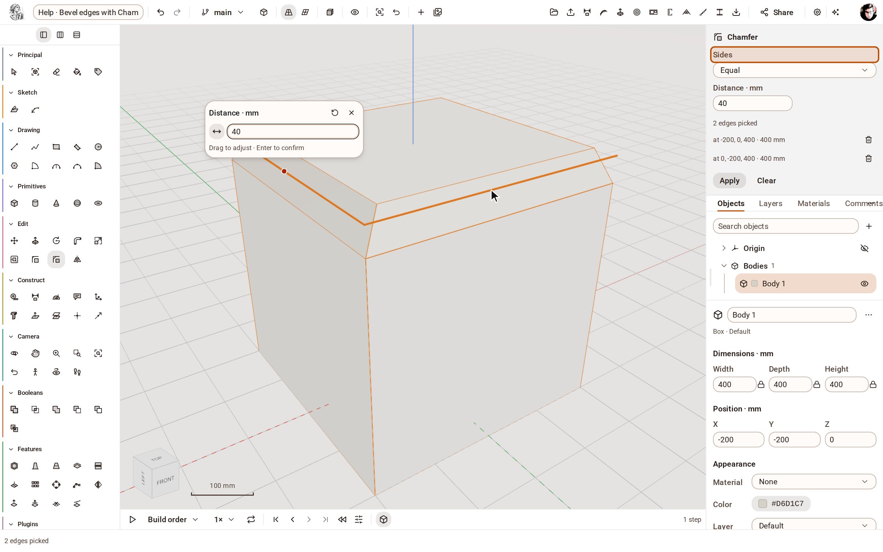The image size is (883, 552).
Task: Open the Sides Equal dropdown
Action: click(x=794, y=70)
